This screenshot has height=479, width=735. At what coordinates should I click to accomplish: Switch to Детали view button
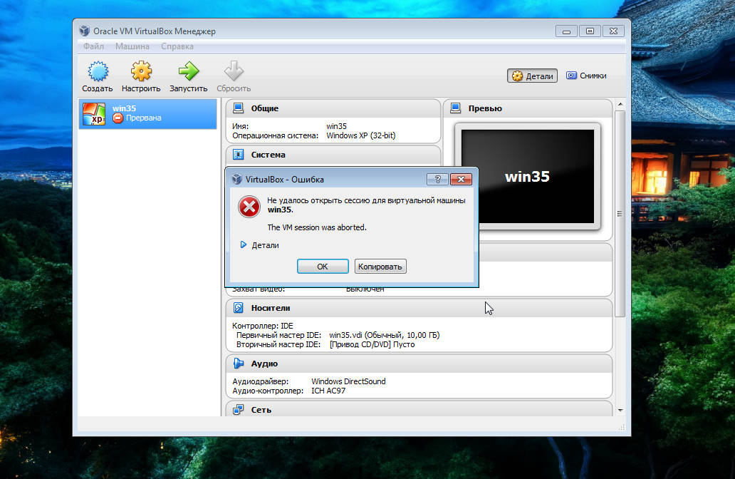pos(532,76)
